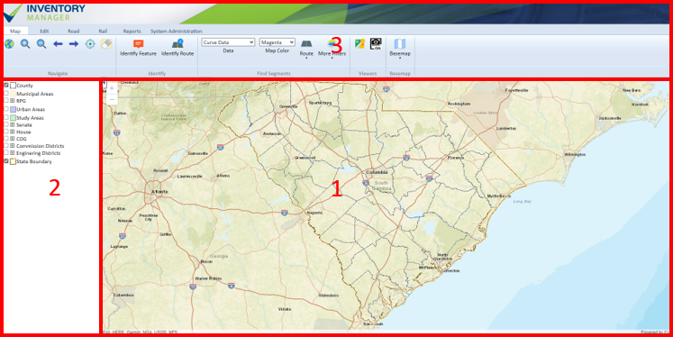
Task: Click the Route button
Action: [306, 48]
